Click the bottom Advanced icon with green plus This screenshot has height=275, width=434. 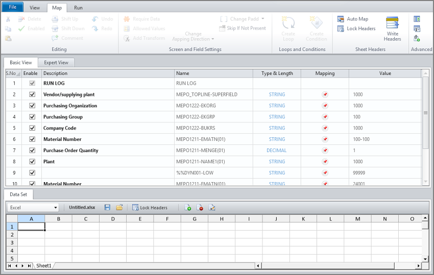click(417, 38)
